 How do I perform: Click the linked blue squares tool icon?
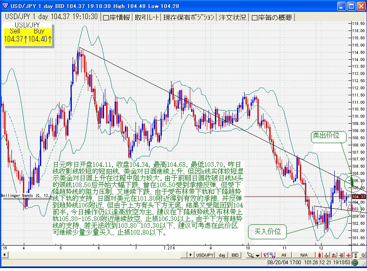(x=272, y=255)
